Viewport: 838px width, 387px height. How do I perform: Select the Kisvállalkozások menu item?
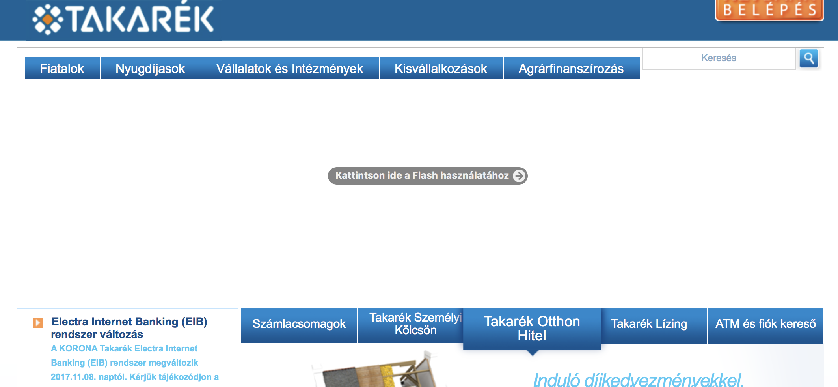[x=441, y=68]
